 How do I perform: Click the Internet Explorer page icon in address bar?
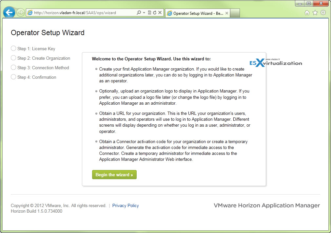[30, 13]
